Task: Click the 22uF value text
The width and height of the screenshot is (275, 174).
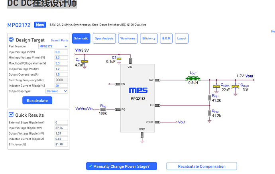Action: (x=226, y=90)
